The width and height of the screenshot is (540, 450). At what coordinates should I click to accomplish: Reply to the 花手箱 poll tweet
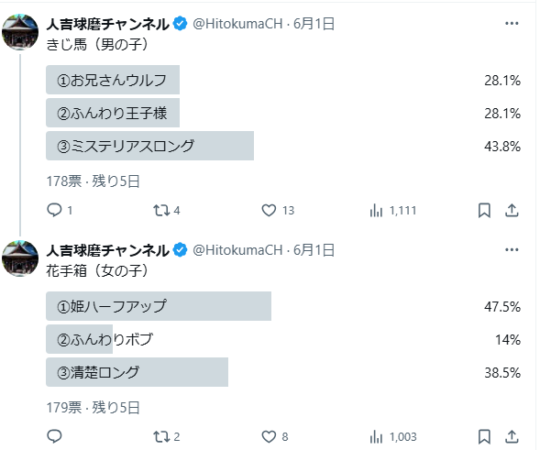[x=54, y=436]
